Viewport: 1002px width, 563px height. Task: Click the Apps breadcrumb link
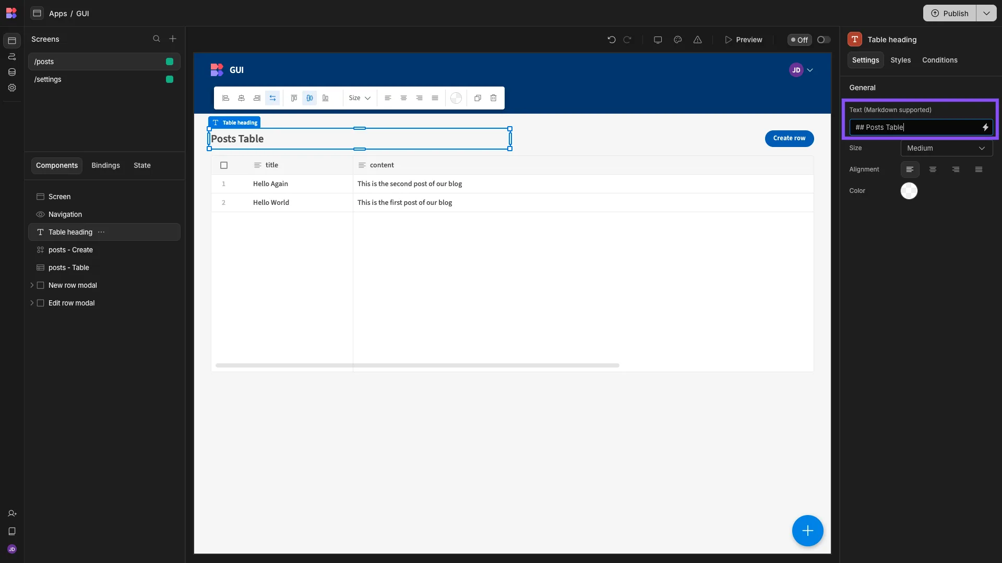[x=58, y=14]
